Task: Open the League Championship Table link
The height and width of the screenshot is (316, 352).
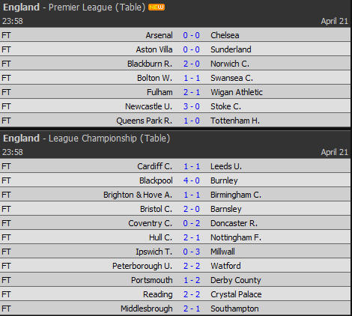Action: point(155,139)
